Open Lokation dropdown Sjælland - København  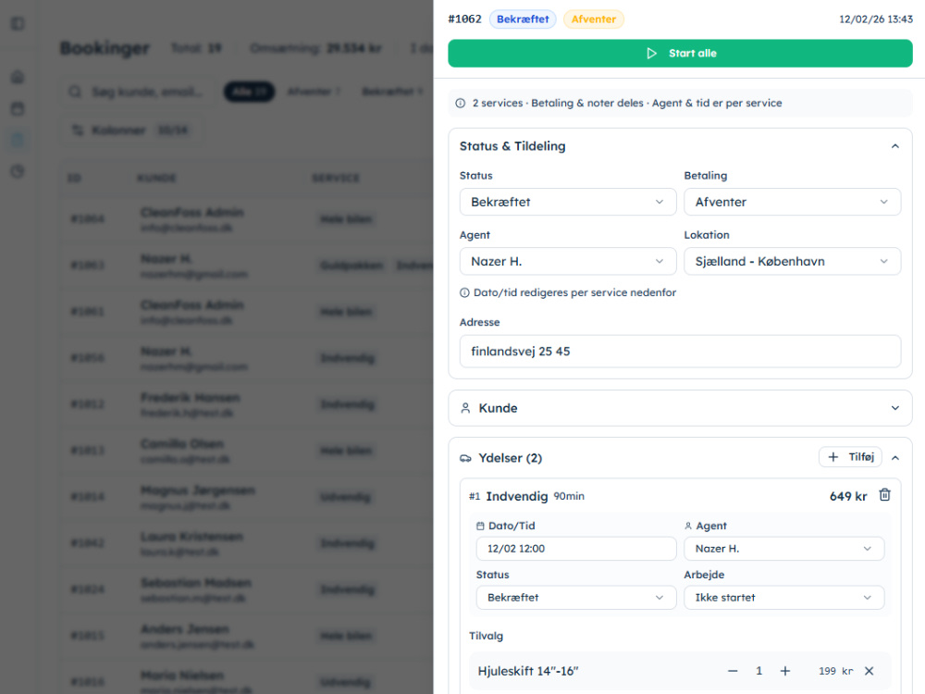tap(792, 262)
